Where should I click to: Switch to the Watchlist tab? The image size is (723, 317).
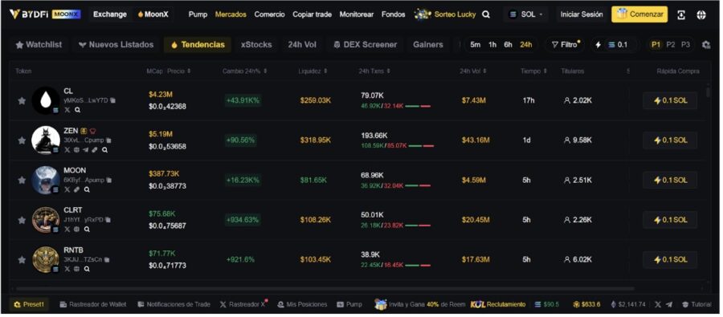39,45
